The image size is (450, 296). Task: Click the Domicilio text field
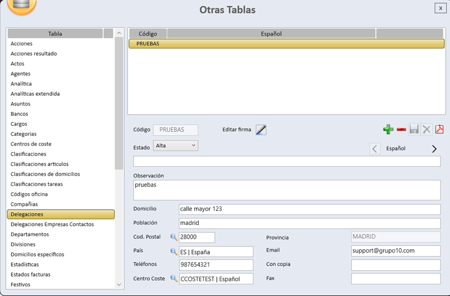309,209
